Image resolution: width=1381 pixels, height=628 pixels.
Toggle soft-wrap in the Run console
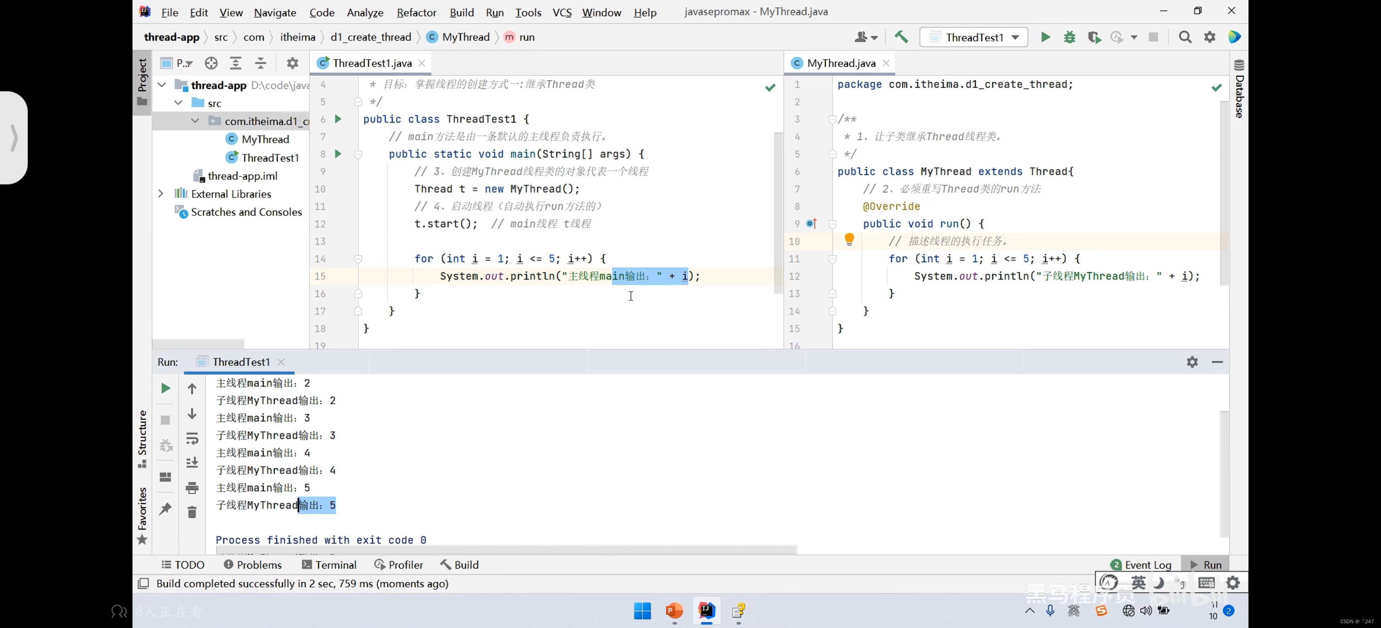192,439
